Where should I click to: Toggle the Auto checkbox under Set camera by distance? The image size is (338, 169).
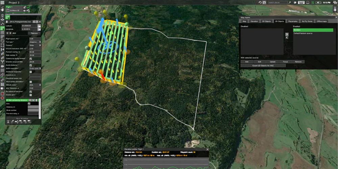(x=29, y=103)
